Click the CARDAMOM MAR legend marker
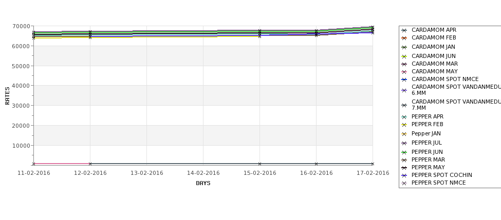501x220 pixels. [x=404, y=65]
